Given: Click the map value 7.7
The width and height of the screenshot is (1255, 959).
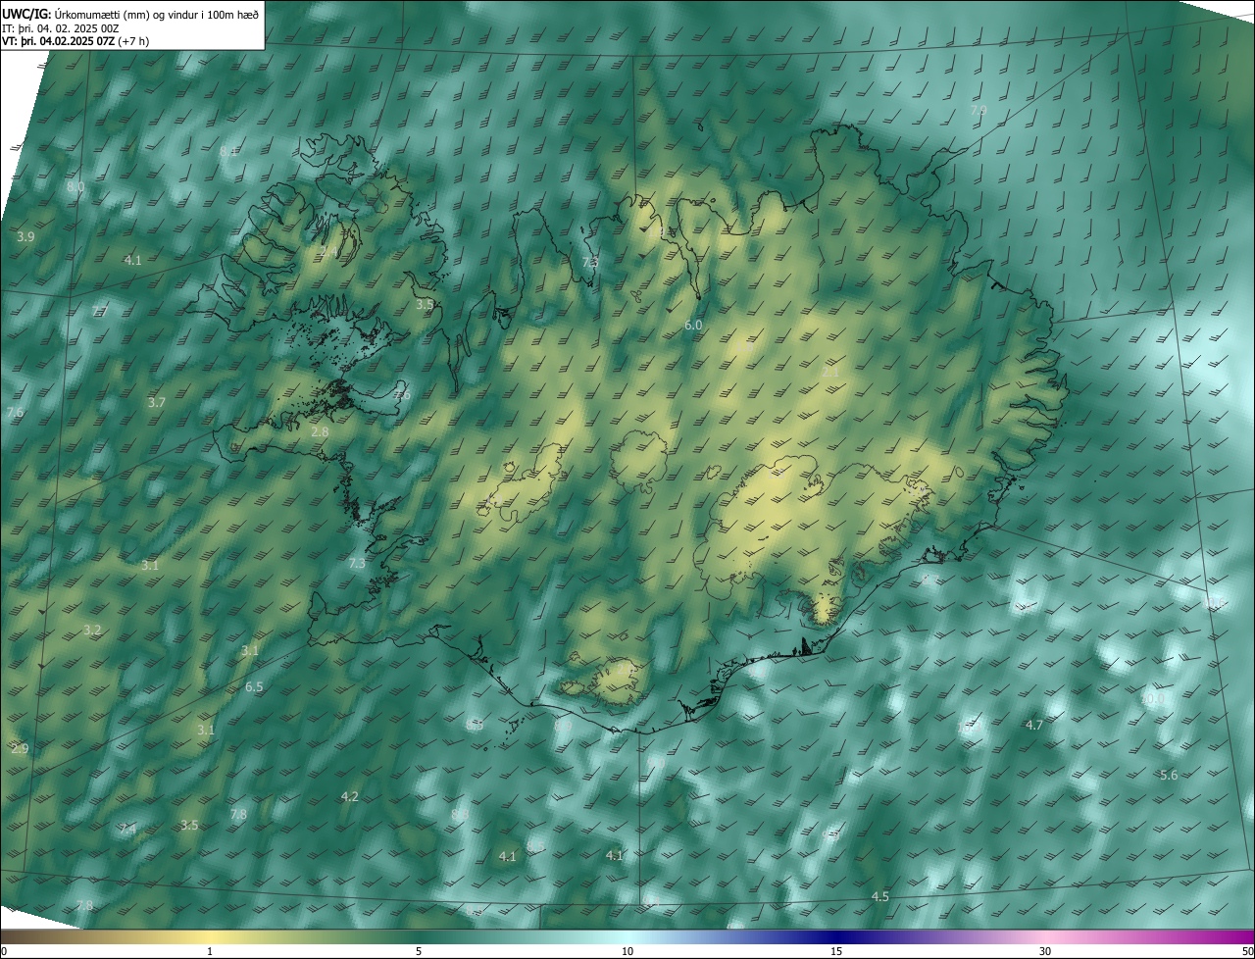Looking at the screenshot, I should click(100, 311).
